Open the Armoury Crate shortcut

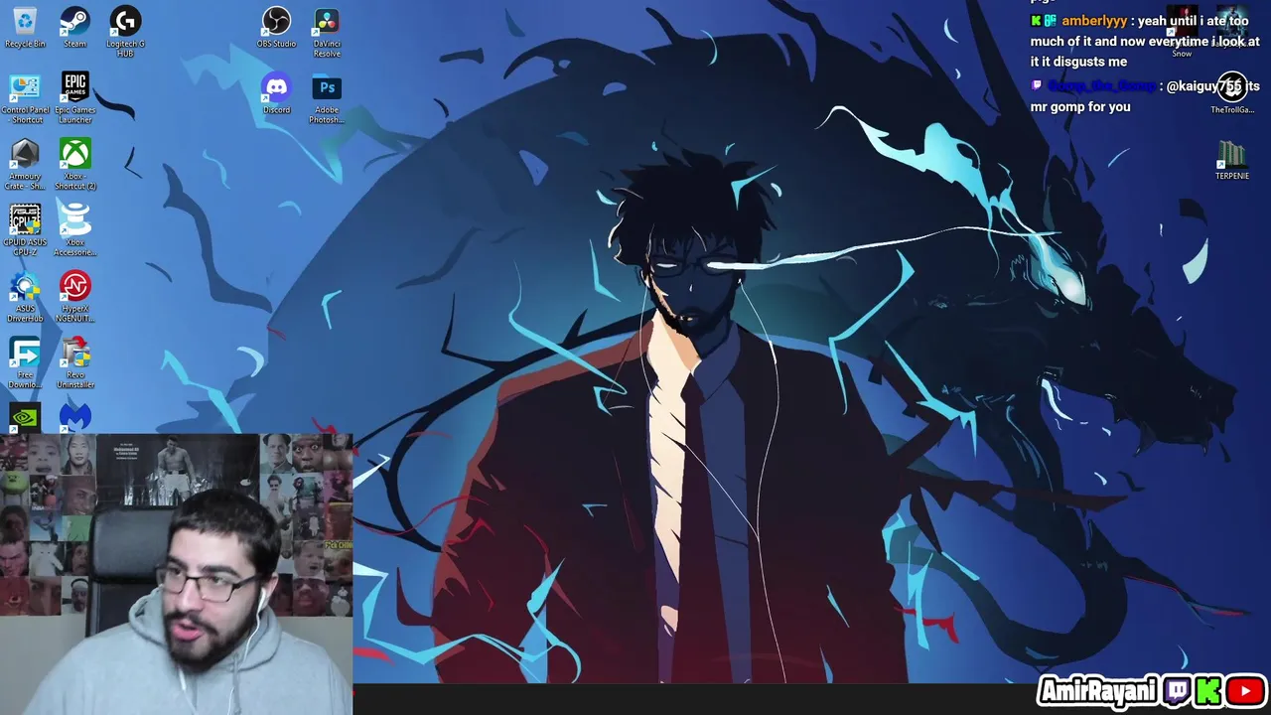click(25, 164)
